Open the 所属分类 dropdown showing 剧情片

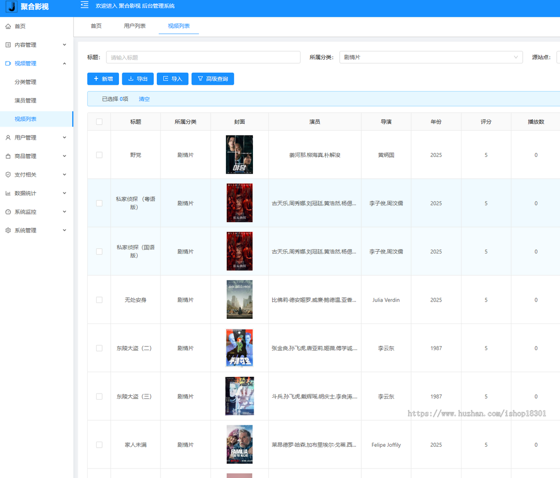[431, 57]
